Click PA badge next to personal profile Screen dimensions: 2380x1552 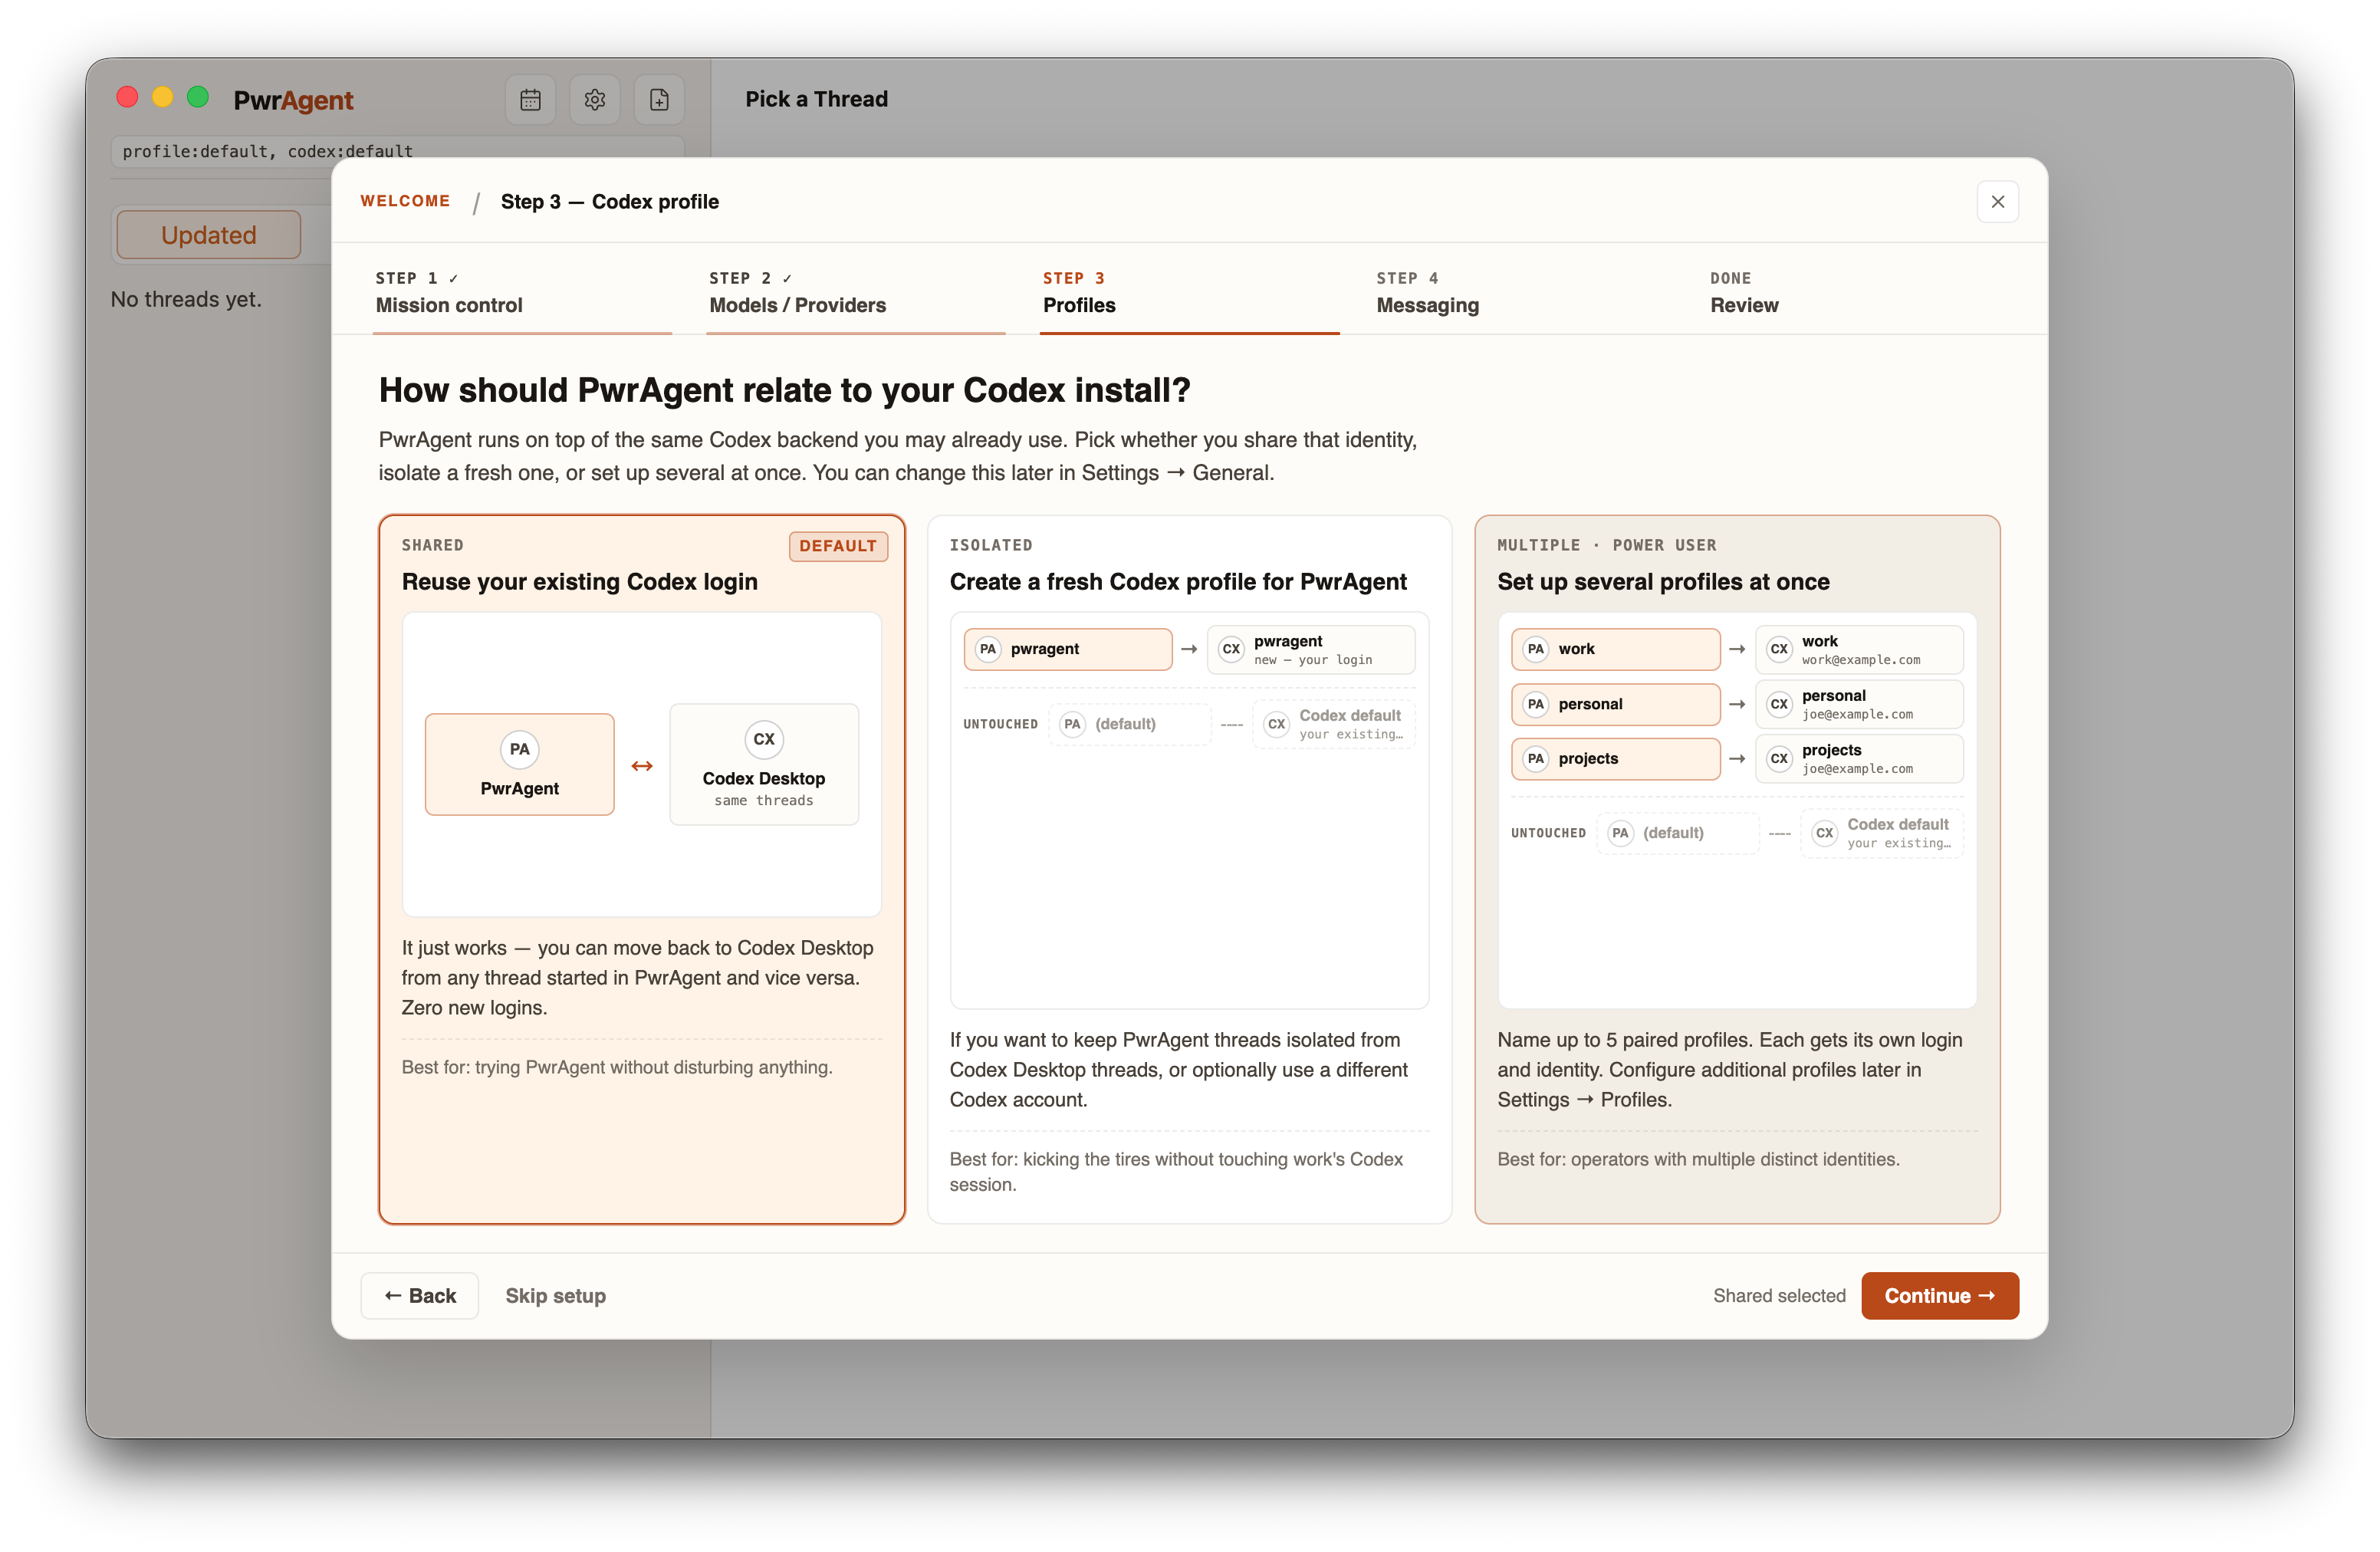click(x=1536, y=704)
